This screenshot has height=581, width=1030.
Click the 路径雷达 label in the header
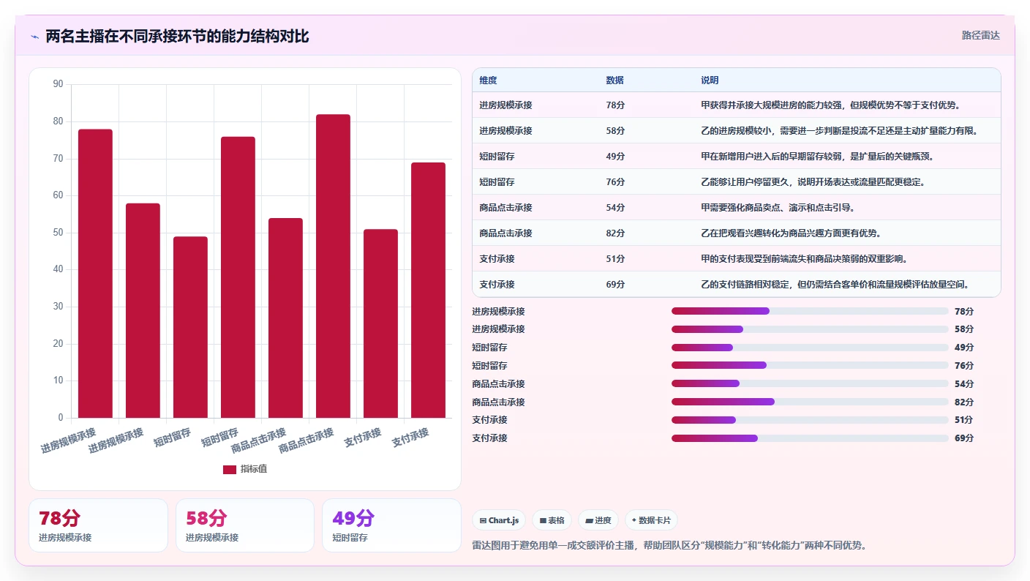coord(980,35)
